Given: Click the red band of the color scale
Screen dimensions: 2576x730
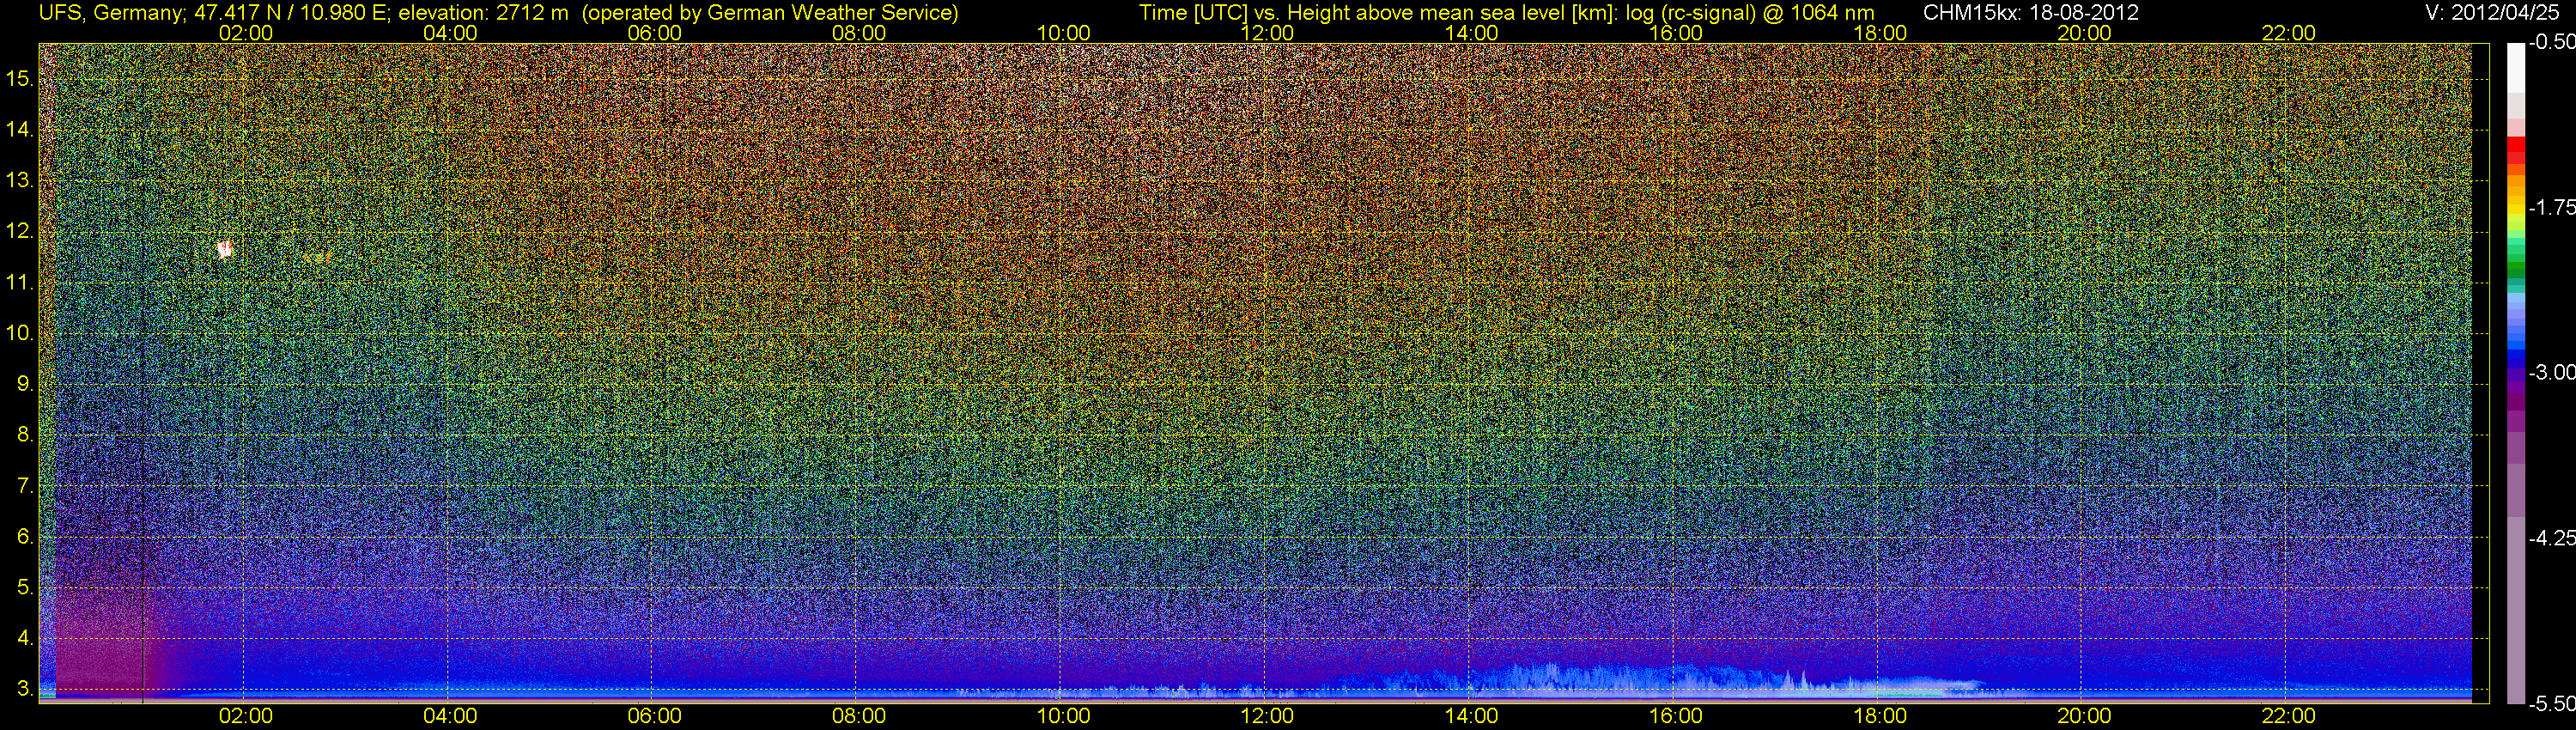Looking at the screenshot, I should (2516, 149).
